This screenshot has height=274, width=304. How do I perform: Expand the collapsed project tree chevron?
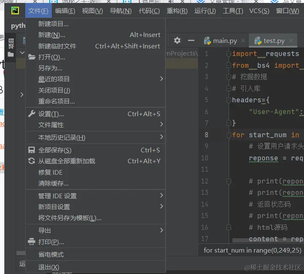click(x=22, y=95)
